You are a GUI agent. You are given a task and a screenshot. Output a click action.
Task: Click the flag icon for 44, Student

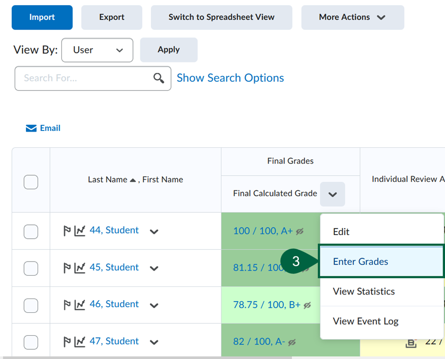point(67,231)
